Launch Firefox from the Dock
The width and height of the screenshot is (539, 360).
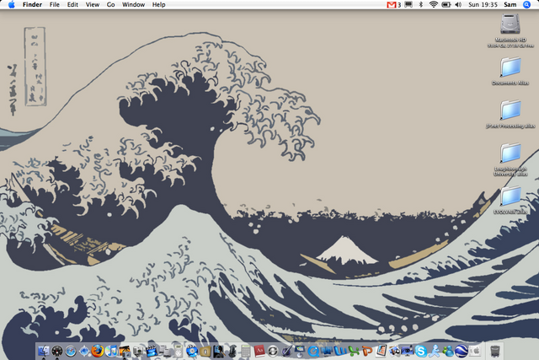tap(98, 351)
